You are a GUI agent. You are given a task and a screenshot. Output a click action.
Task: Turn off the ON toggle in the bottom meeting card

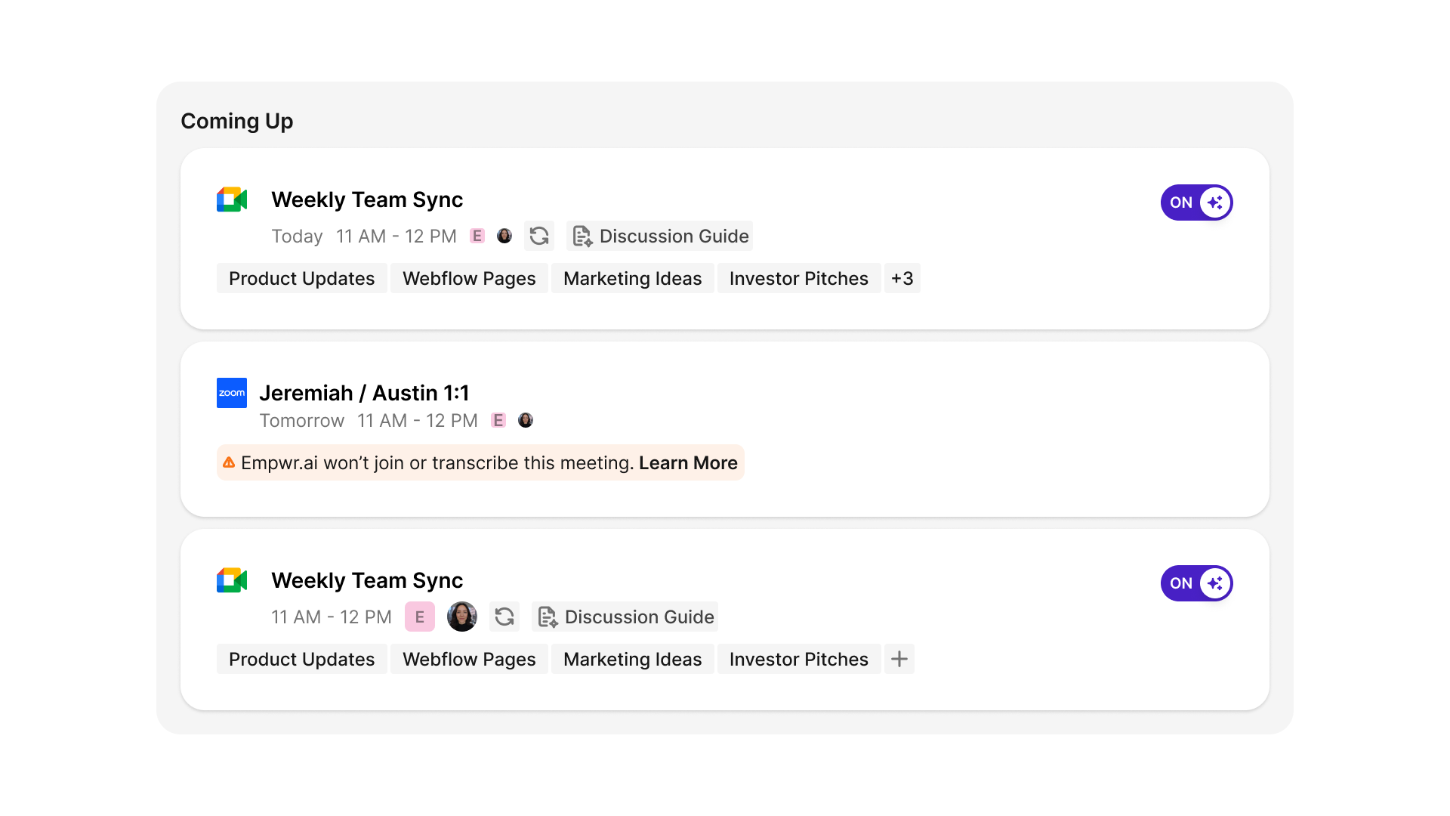(1197, 583)
